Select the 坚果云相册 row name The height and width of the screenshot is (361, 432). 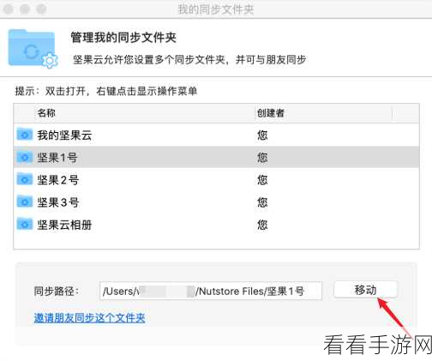(x=64, y=225)
